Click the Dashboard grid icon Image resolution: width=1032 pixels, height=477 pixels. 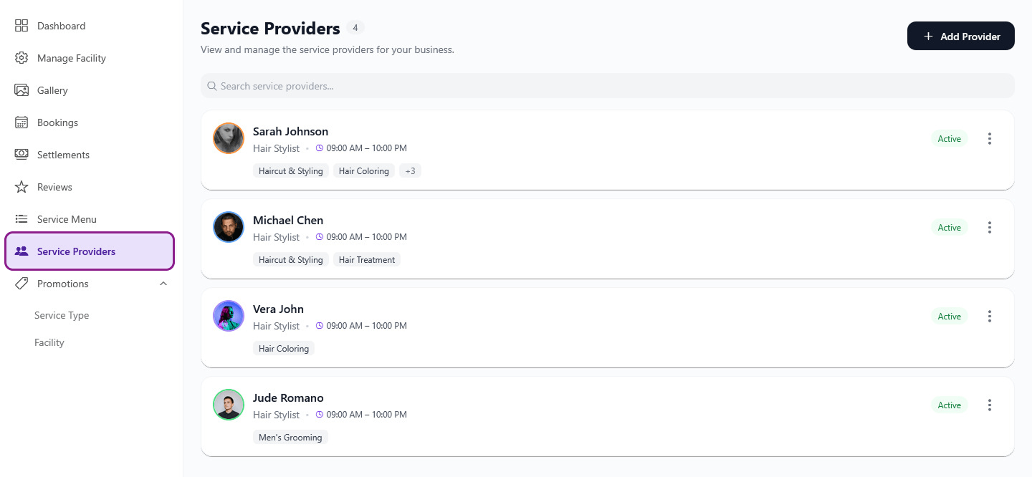tap(21, 26)
